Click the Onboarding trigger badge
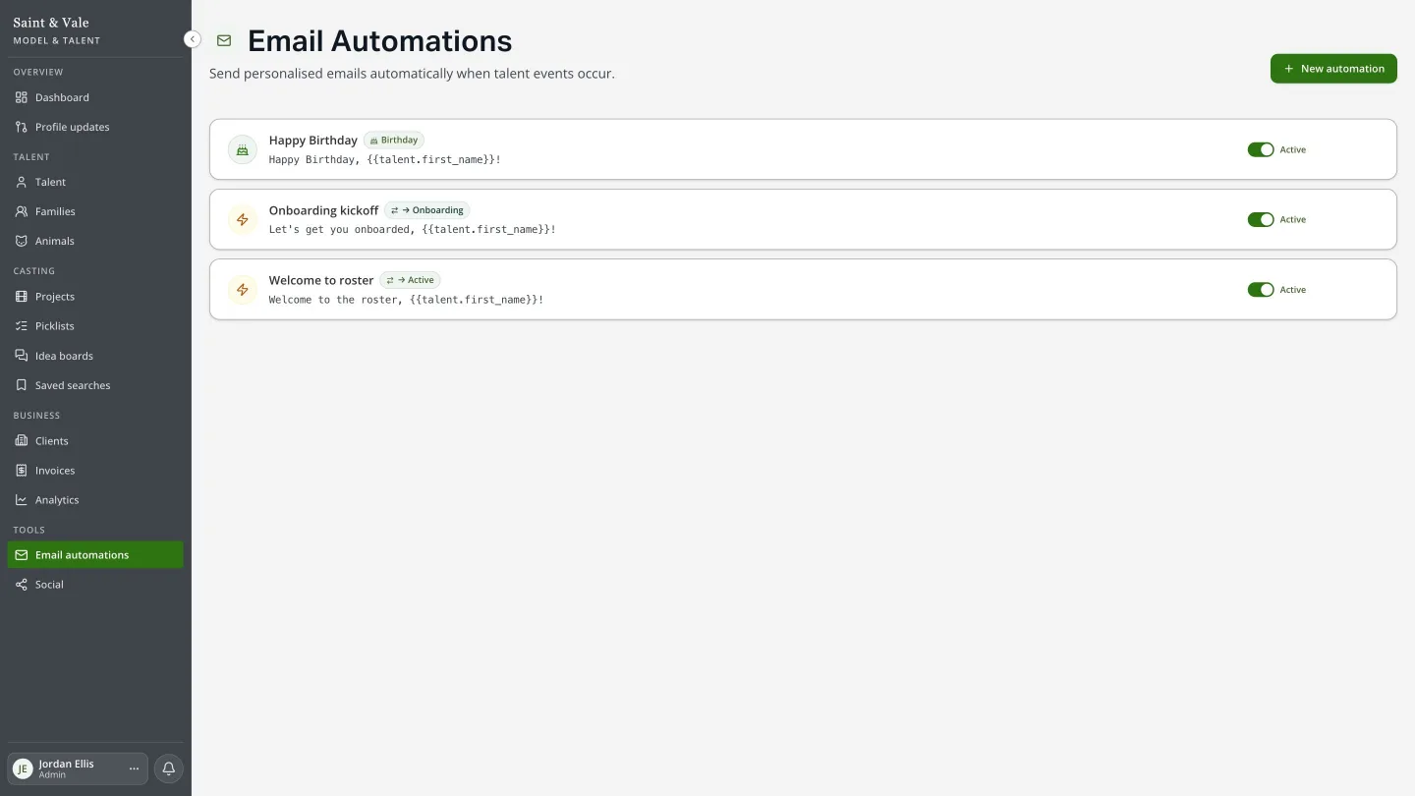 (427, 210)
